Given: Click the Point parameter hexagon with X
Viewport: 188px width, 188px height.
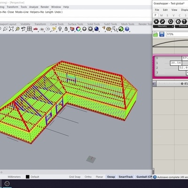Looking at the screenshot, I should click(156, 22).
